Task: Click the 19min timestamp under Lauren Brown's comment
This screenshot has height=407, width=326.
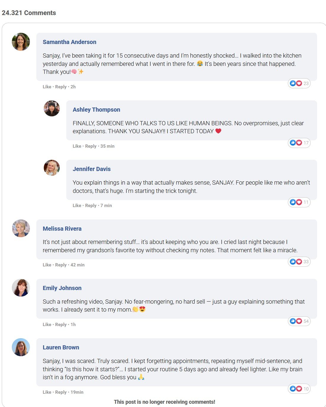Action: tap(78, 392)
